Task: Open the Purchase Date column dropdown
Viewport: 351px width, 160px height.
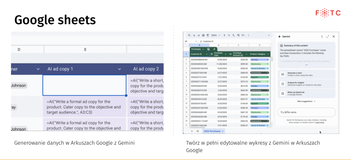Action: [226, 54]
